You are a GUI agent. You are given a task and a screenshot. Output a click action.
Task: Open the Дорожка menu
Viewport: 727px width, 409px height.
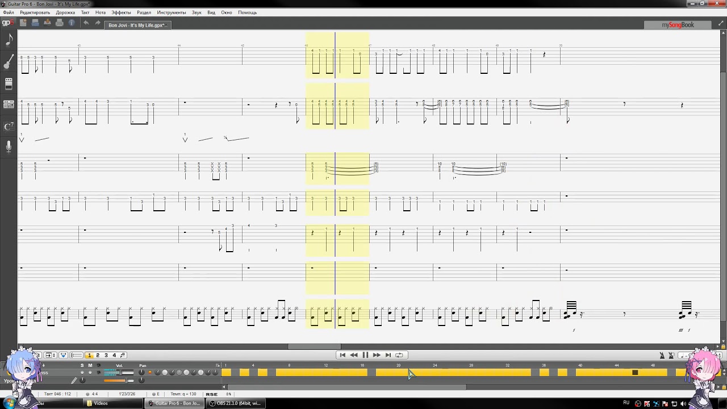[65, 12]
